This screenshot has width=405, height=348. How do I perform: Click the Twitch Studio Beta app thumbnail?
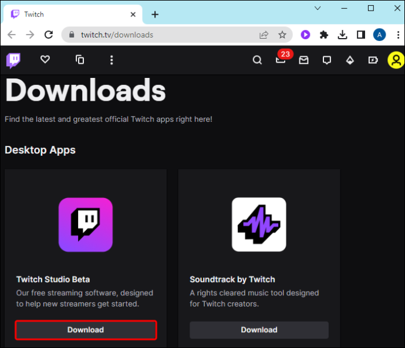tap(86, 225)
